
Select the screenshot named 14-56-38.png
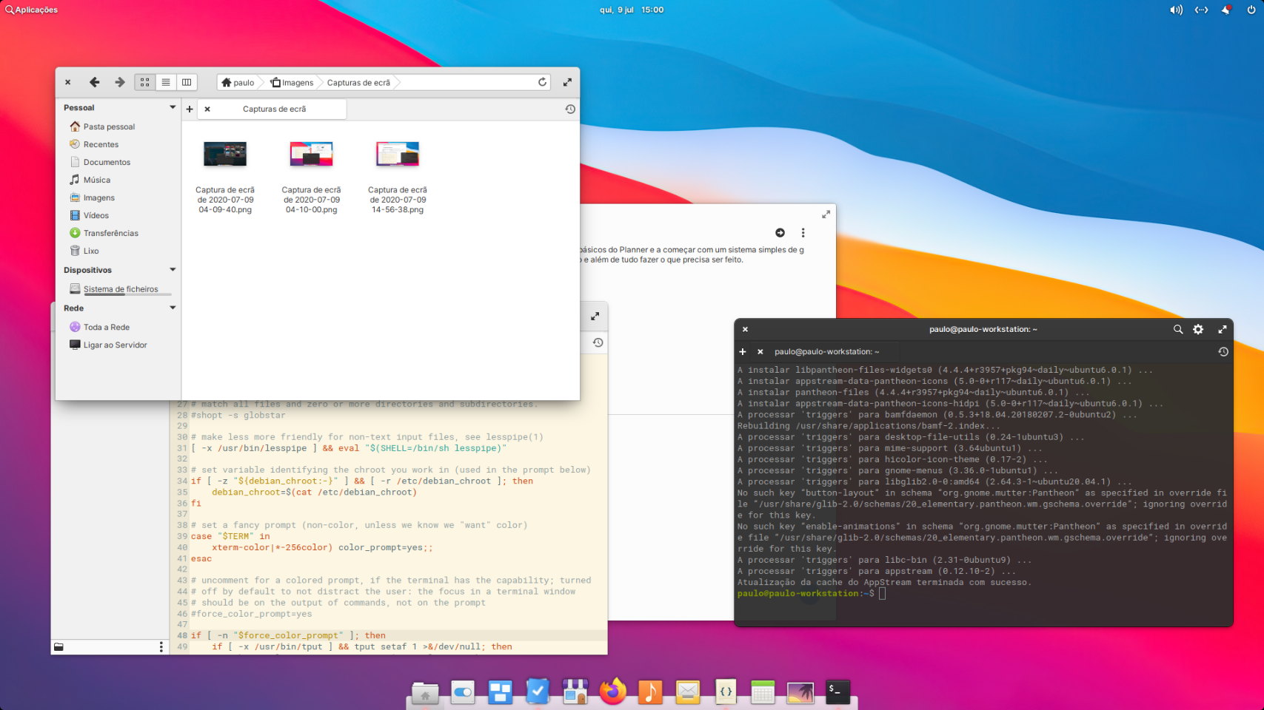pyautogui.click(x=398, y=177)
